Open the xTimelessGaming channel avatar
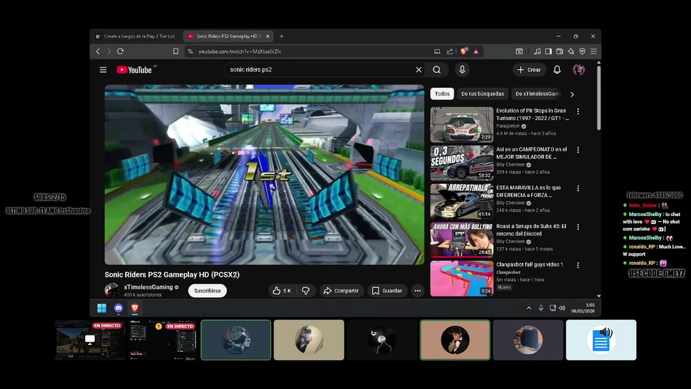 tap(112, 290)
